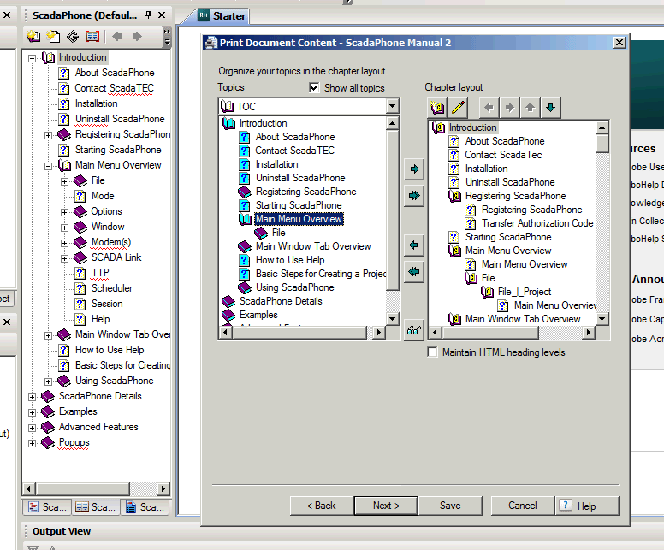
Task: Select the first Sca... bottom panel tab
Action: click(47, 507)
